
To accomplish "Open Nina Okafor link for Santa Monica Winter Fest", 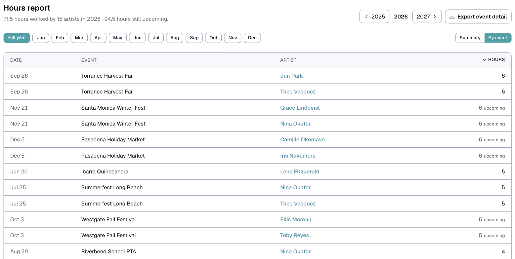I will pos(295,124).
